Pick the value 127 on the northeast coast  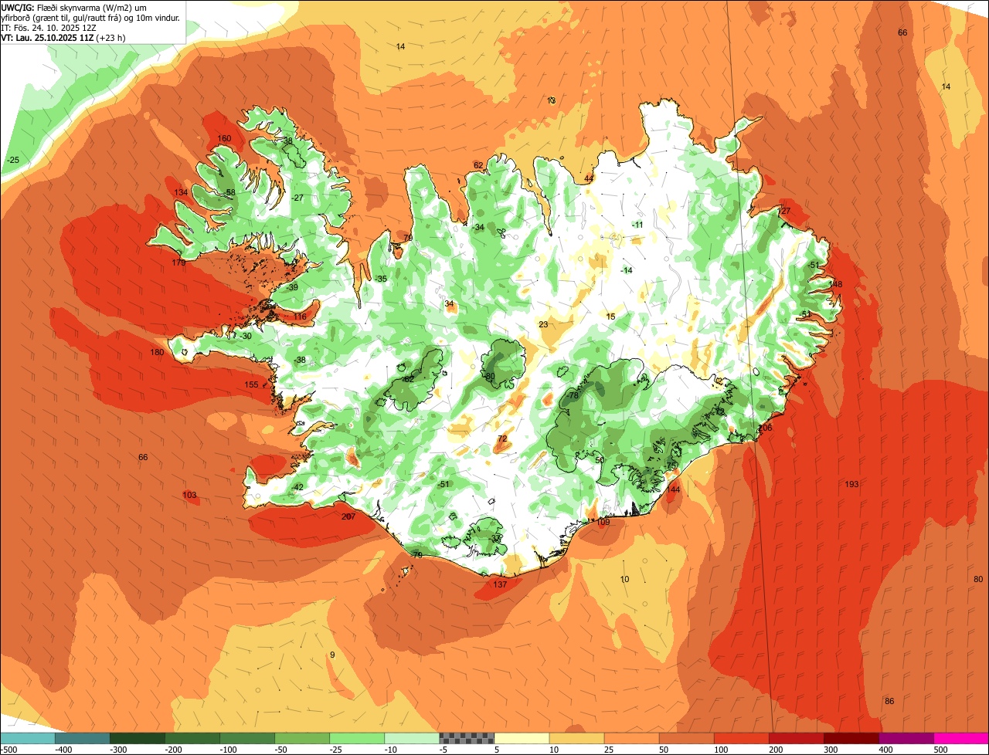783,212
